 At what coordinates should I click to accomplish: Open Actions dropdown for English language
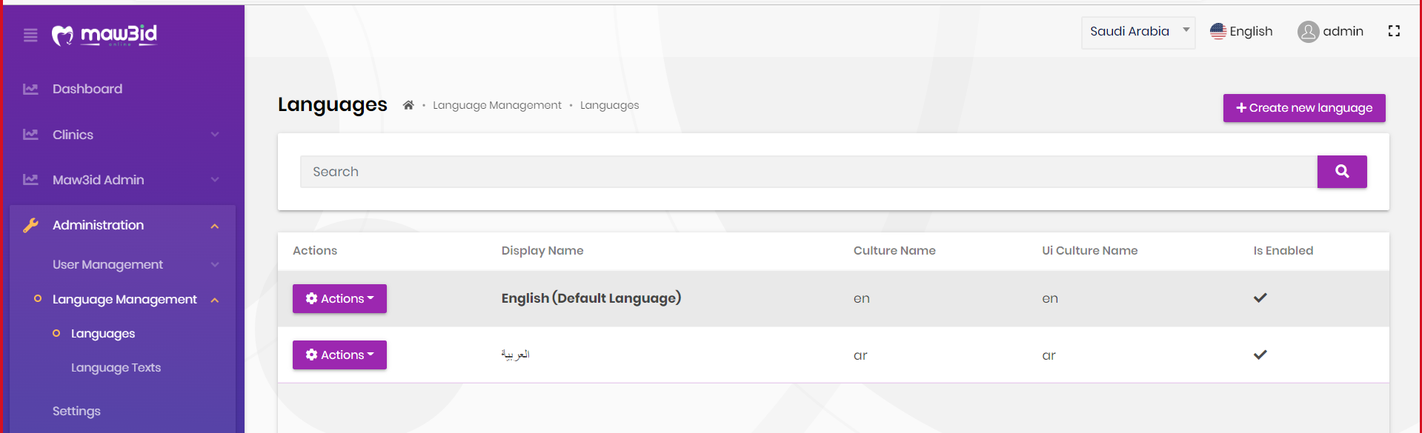339,298
